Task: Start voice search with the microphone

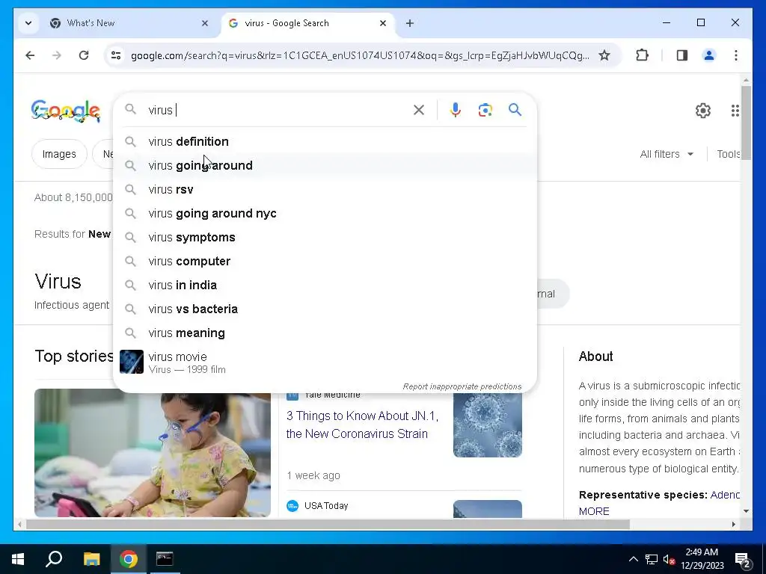Action: click(456, 110)
